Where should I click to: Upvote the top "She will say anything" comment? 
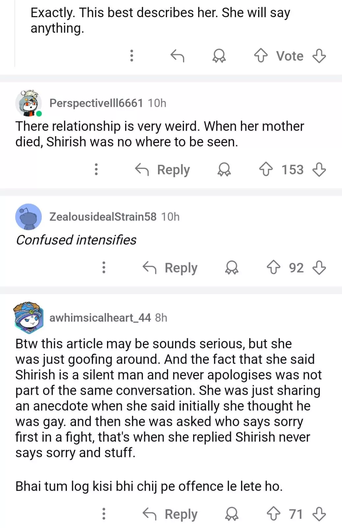tap(261, 56)
